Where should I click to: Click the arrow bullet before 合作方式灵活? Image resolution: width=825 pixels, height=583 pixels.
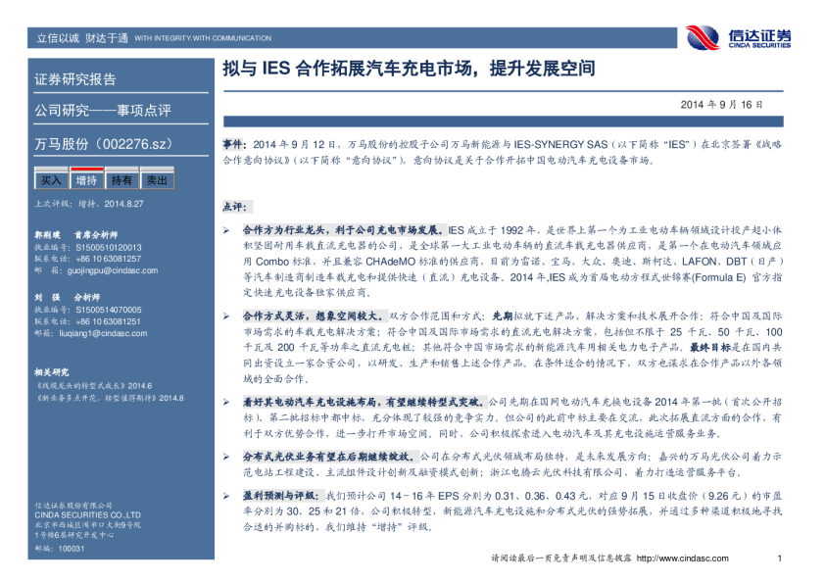coord(225,316)
